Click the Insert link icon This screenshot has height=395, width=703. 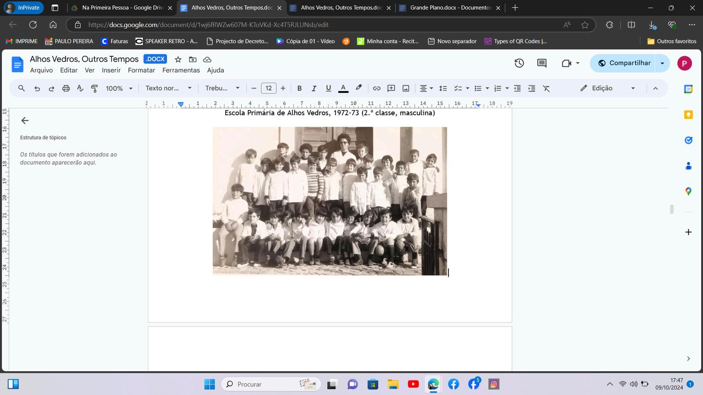[x=376, y=88]
